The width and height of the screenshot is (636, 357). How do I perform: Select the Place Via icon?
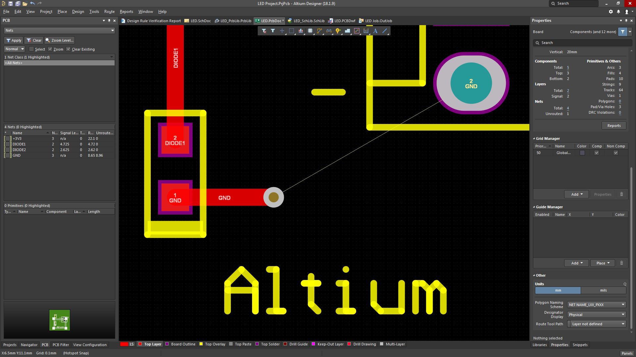[338, 31]
